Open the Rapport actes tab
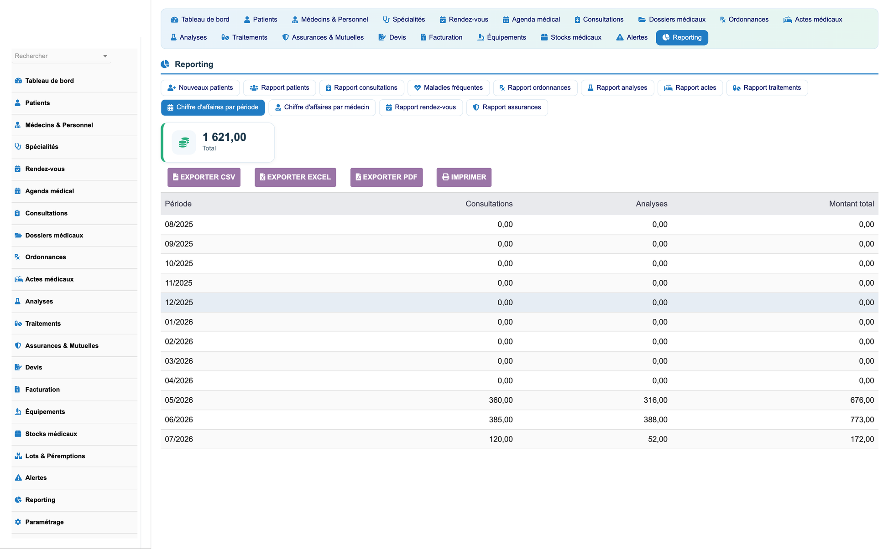 tap(690, 88)
